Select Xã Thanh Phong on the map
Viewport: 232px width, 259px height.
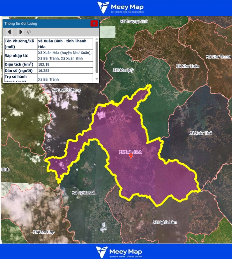click(67, 90)
